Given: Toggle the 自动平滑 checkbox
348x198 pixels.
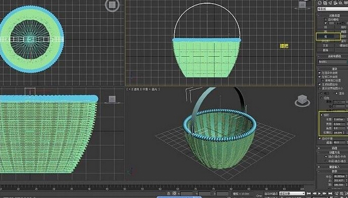Looking at the screenshot, I should pos(319,139).
